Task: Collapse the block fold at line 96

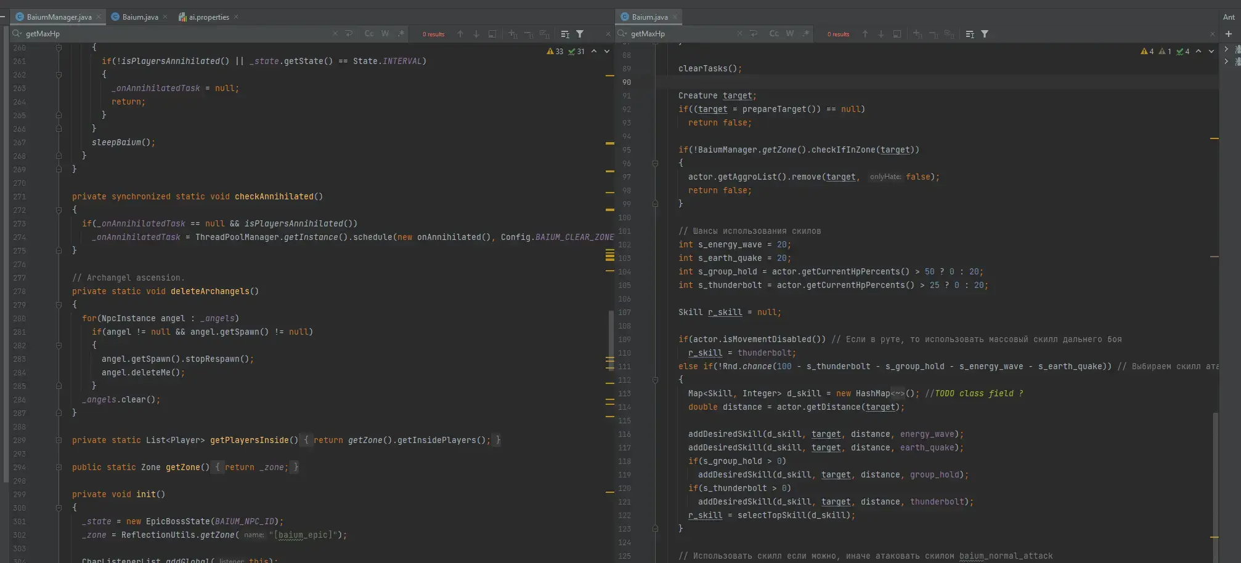Action: click(655, 163)
